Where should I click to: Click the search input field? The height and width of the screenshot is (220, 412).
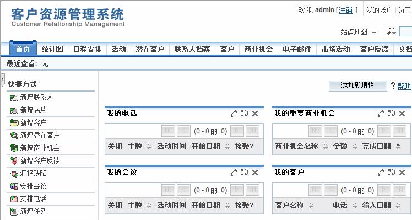pos(406,31)
